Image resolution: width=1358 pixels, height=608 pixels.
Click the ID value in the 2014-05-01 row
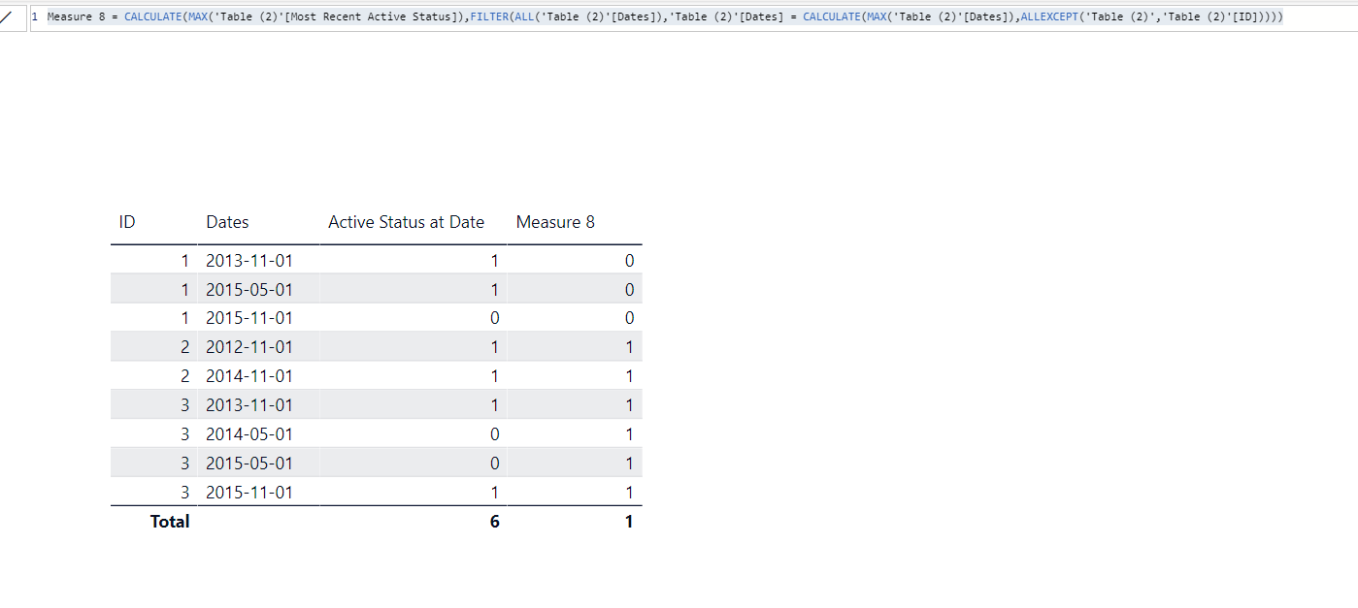click(x=185, y=434)
